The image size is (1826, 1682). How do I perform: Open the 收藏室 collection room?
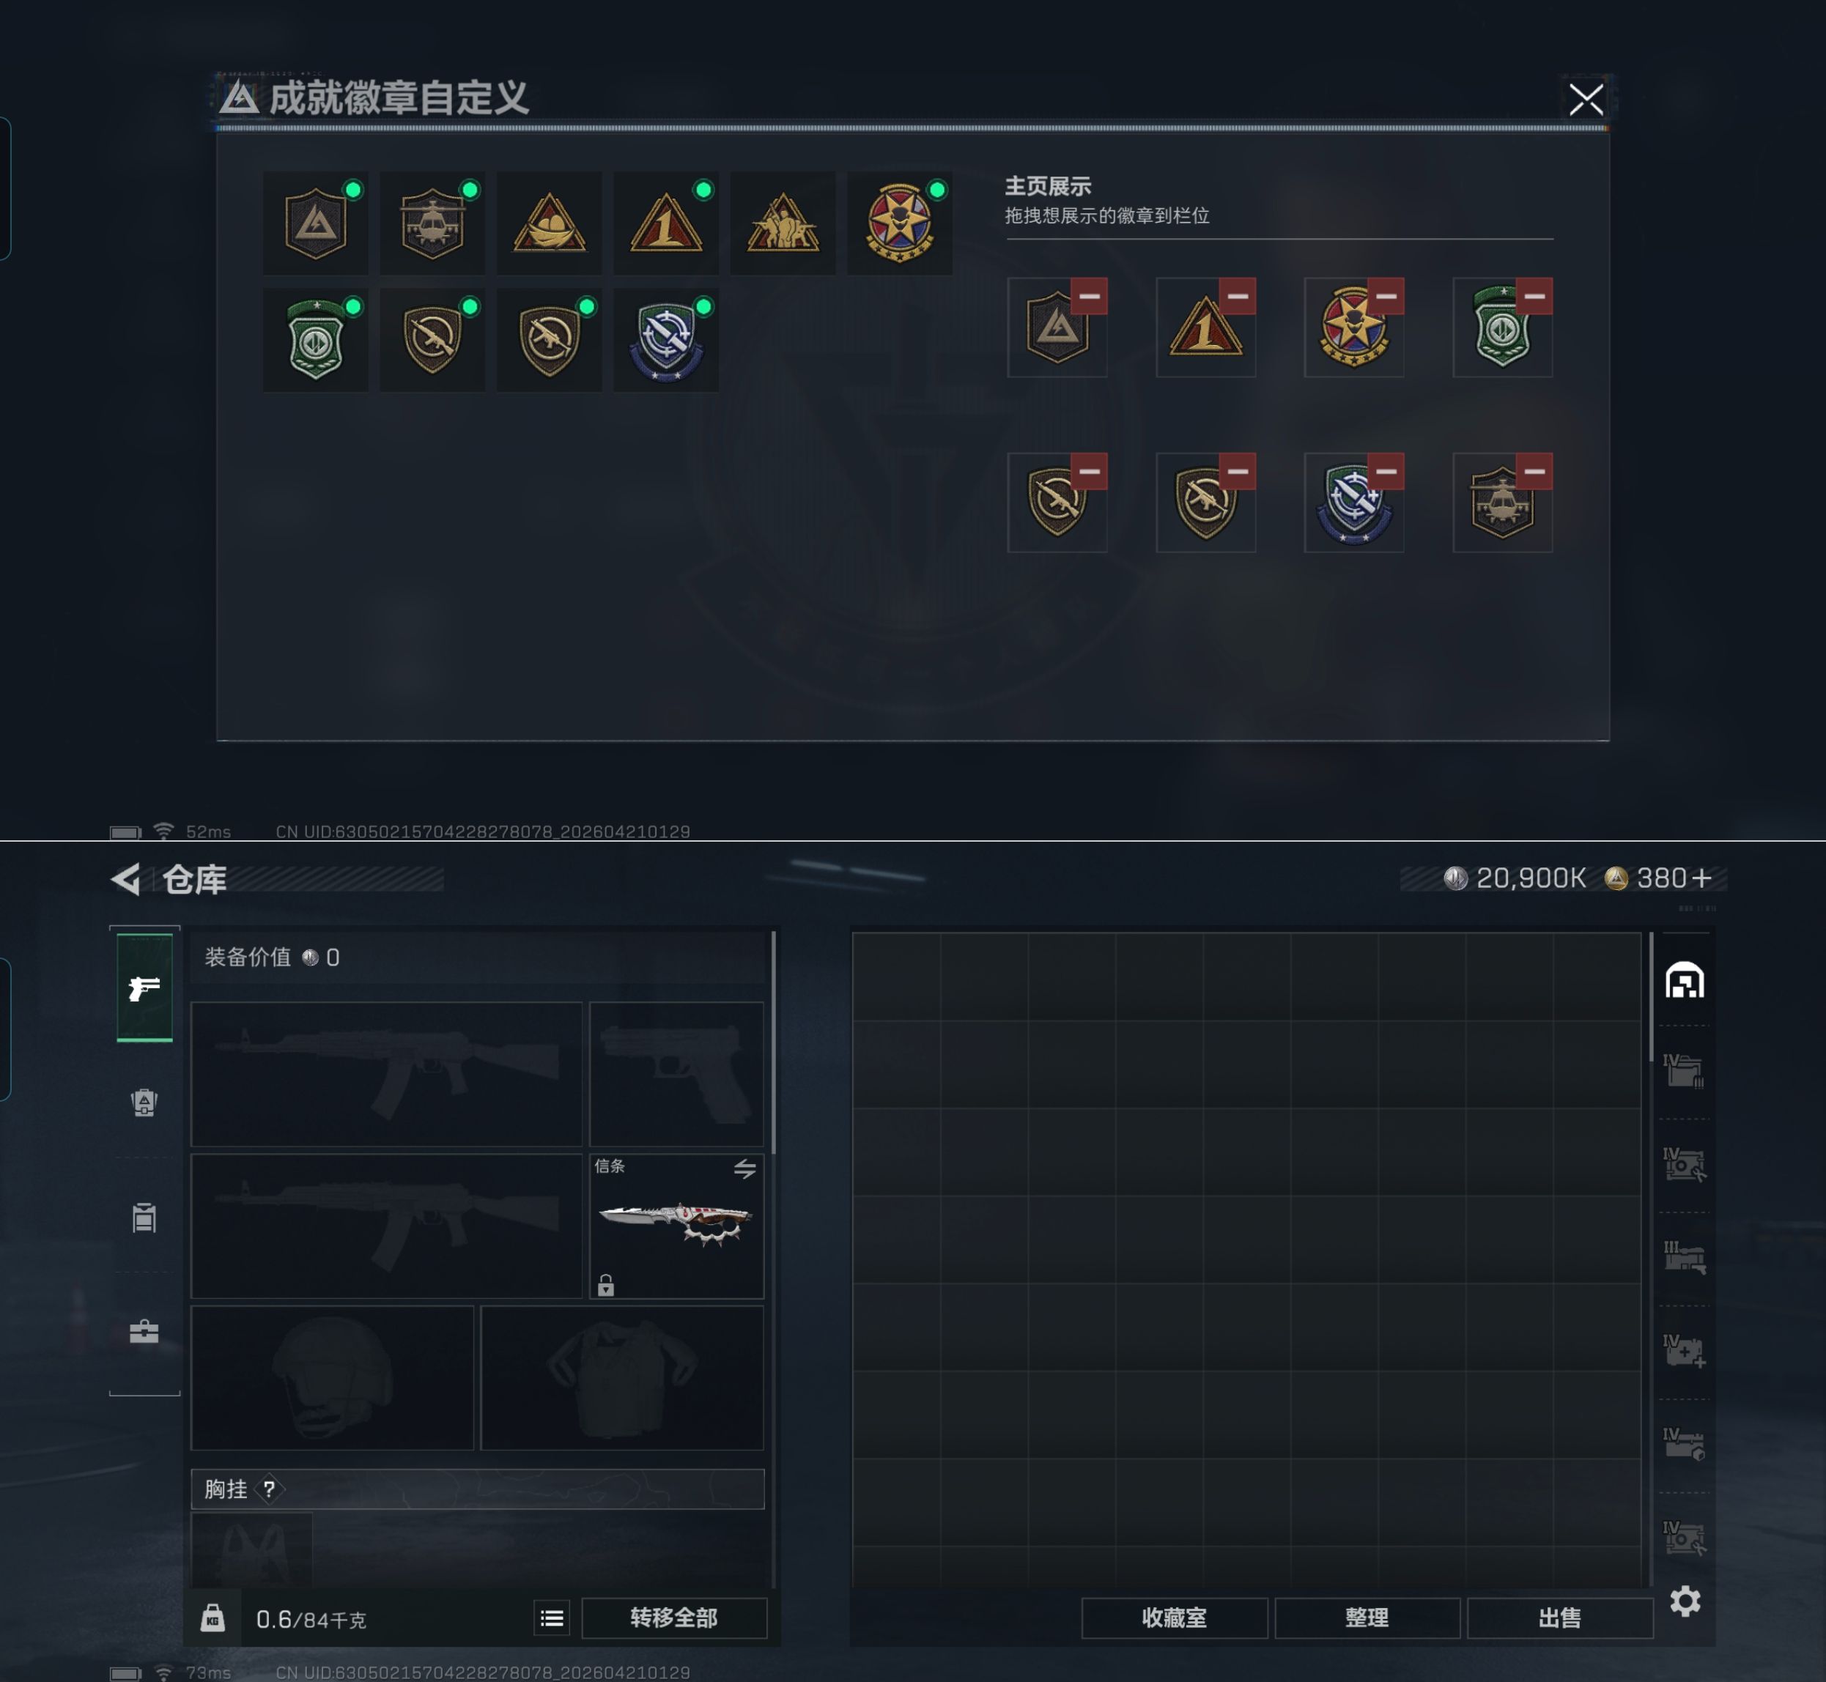(x=1175, y=1618)
